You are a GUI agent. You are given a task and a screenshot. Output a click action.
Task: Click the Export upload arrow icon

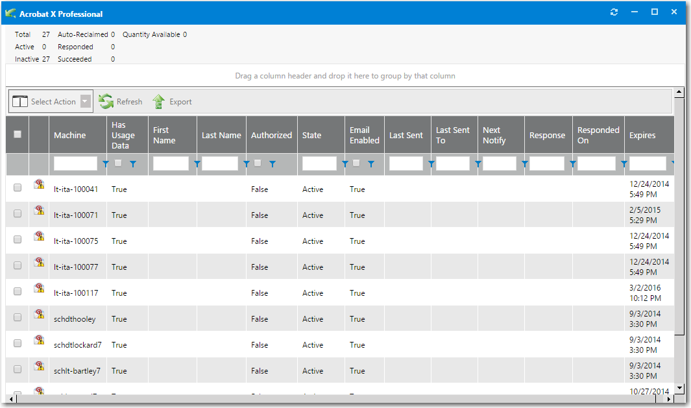pyautogui.click(x=159, y=102)
